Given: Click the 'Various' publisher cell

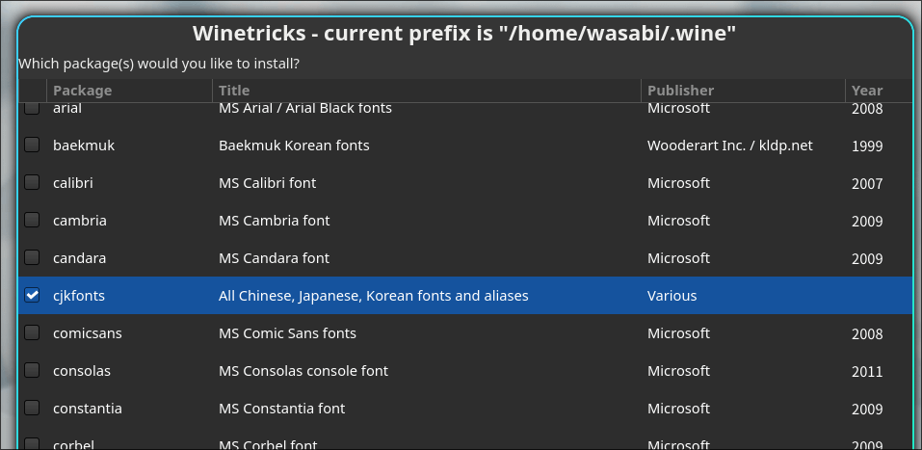Looking at the screenshot, I should [x=672, y=296].
